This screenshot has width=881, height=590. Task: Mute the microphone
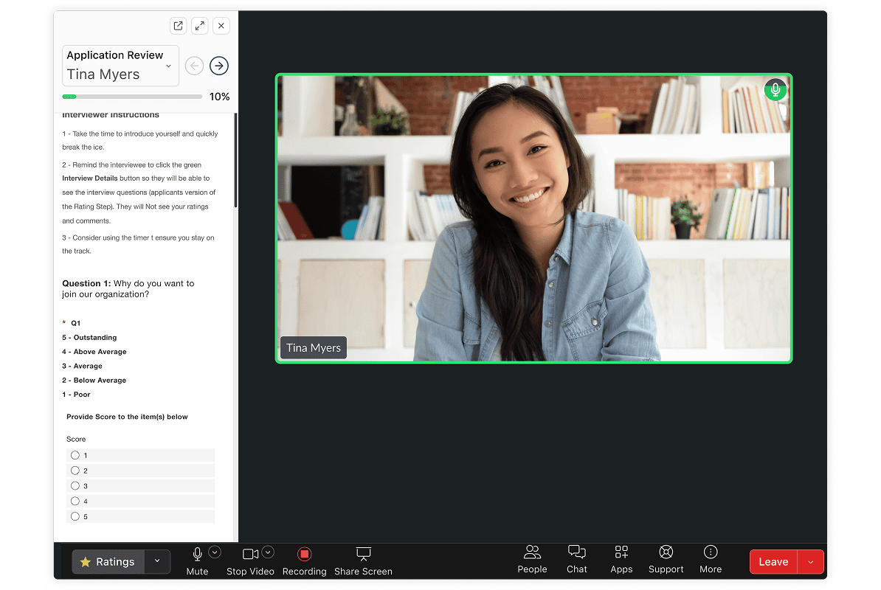point(197,561)
